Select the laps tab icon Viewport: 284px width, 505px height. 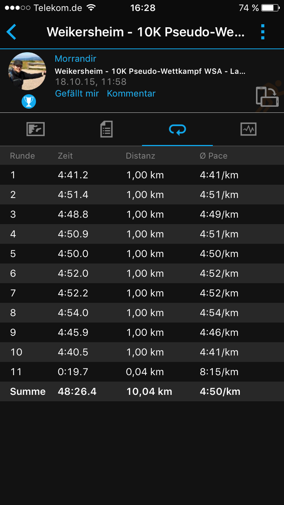(177, 130)
